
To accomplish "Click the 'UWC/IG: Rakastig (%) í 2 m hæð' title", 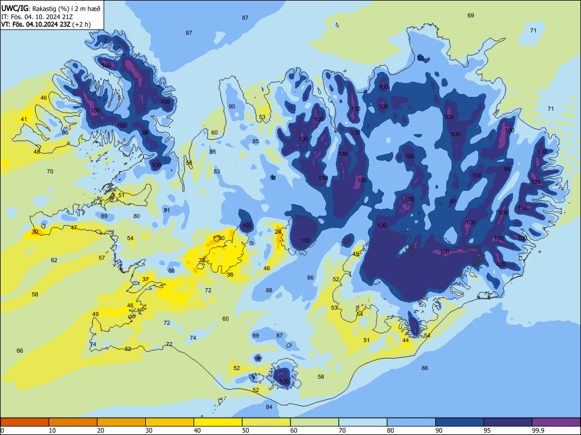I will coord(51,9).
